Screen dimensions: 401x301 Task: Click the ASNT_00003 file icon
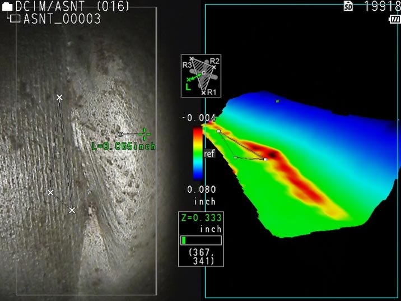click(x=16, y=19)
